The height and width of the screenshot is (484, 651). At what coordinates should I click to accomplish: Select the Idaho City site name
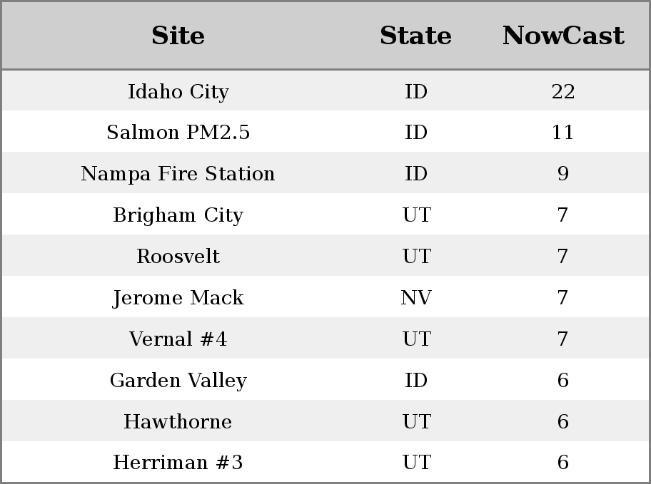[x=178, y=92]
